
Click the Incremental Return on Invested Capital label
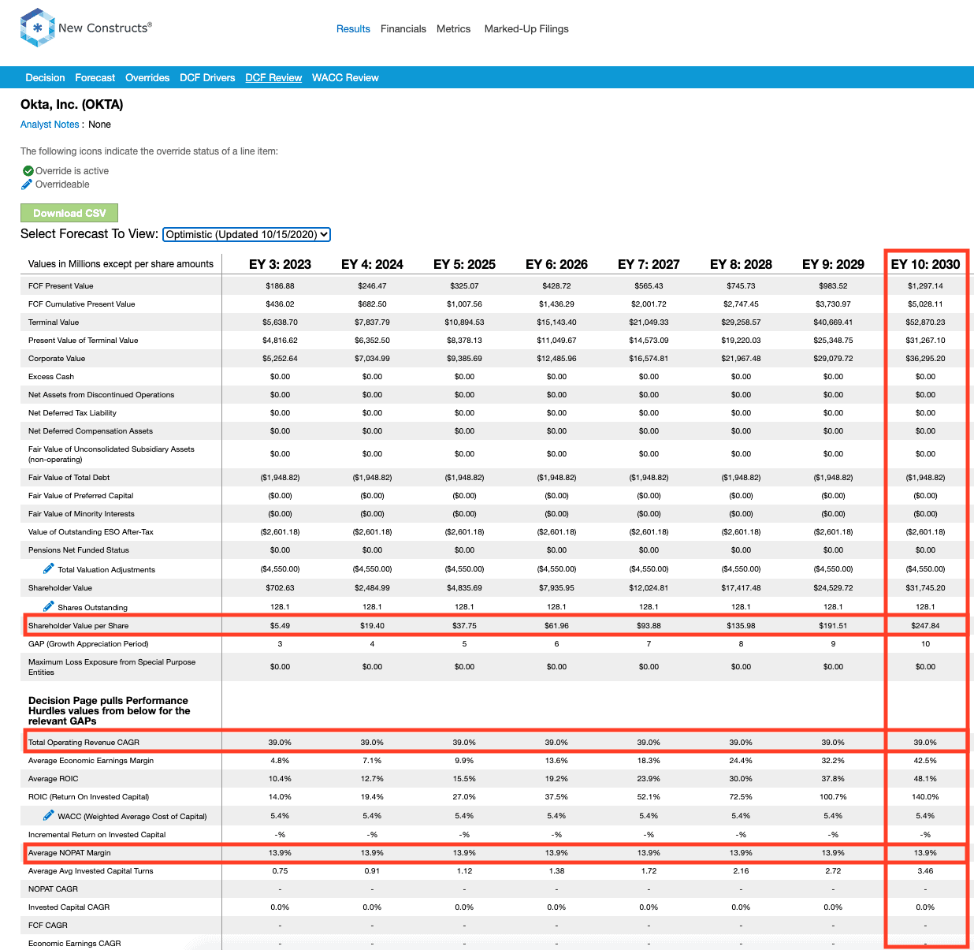coord(97,835)
